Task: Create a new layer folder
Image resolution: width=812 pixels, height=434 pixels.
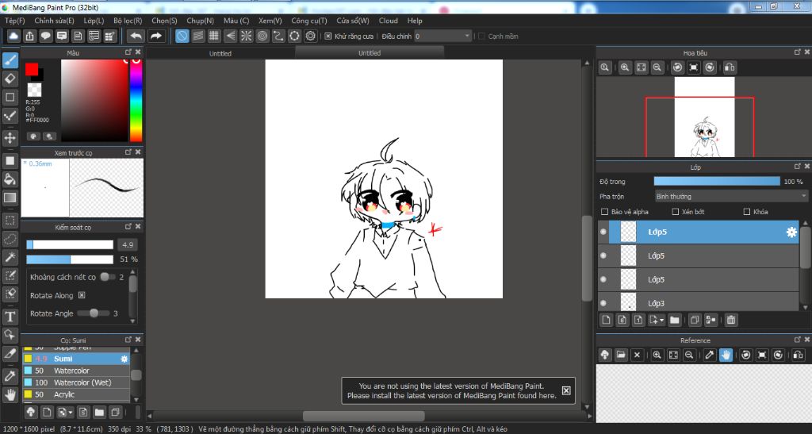Action: (674, 320)
